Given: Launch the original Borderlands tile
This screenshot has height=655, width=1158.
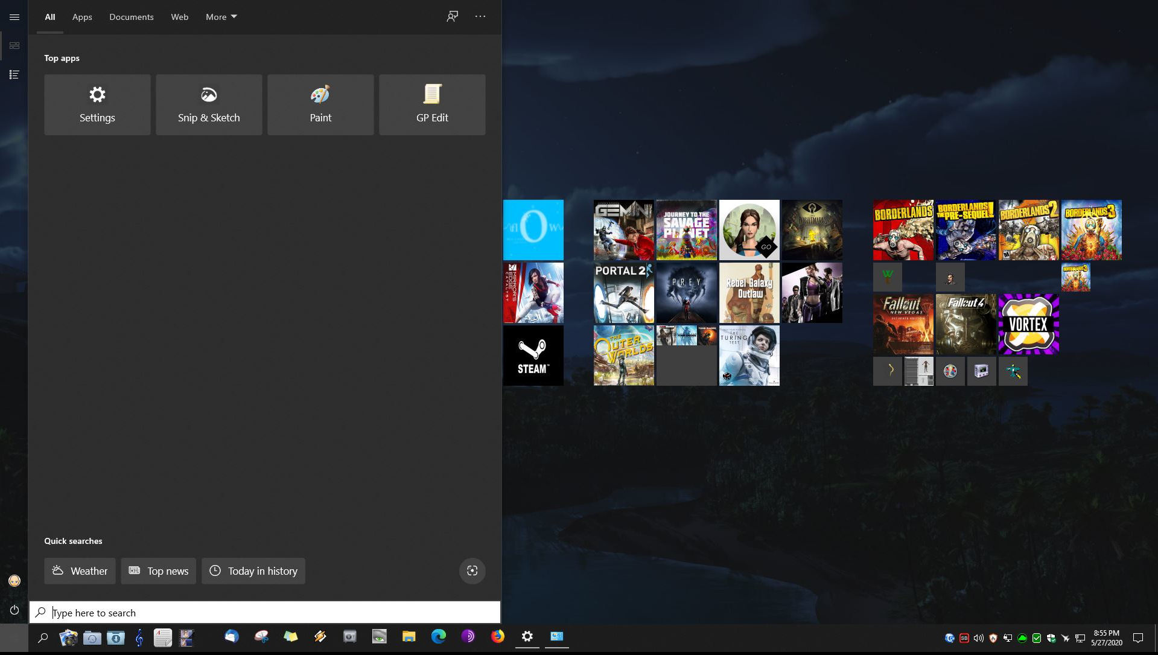Looking at the screenshot, I should tap(903, 230).
